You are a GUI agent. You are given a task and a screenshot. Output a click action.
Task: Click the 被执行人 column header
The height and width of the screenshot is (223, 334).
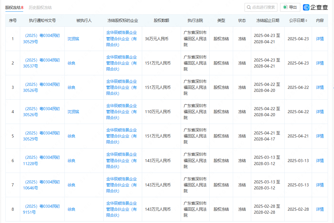pyautogui.click(x=84, y=21)
